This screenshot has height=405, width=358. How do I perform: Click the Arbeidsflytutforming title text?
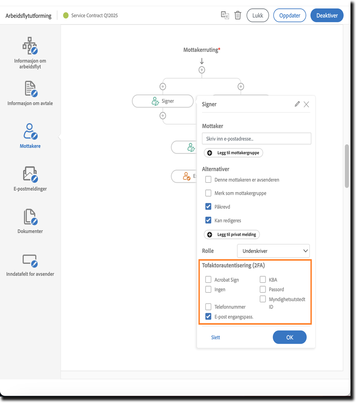click(28, 16)
